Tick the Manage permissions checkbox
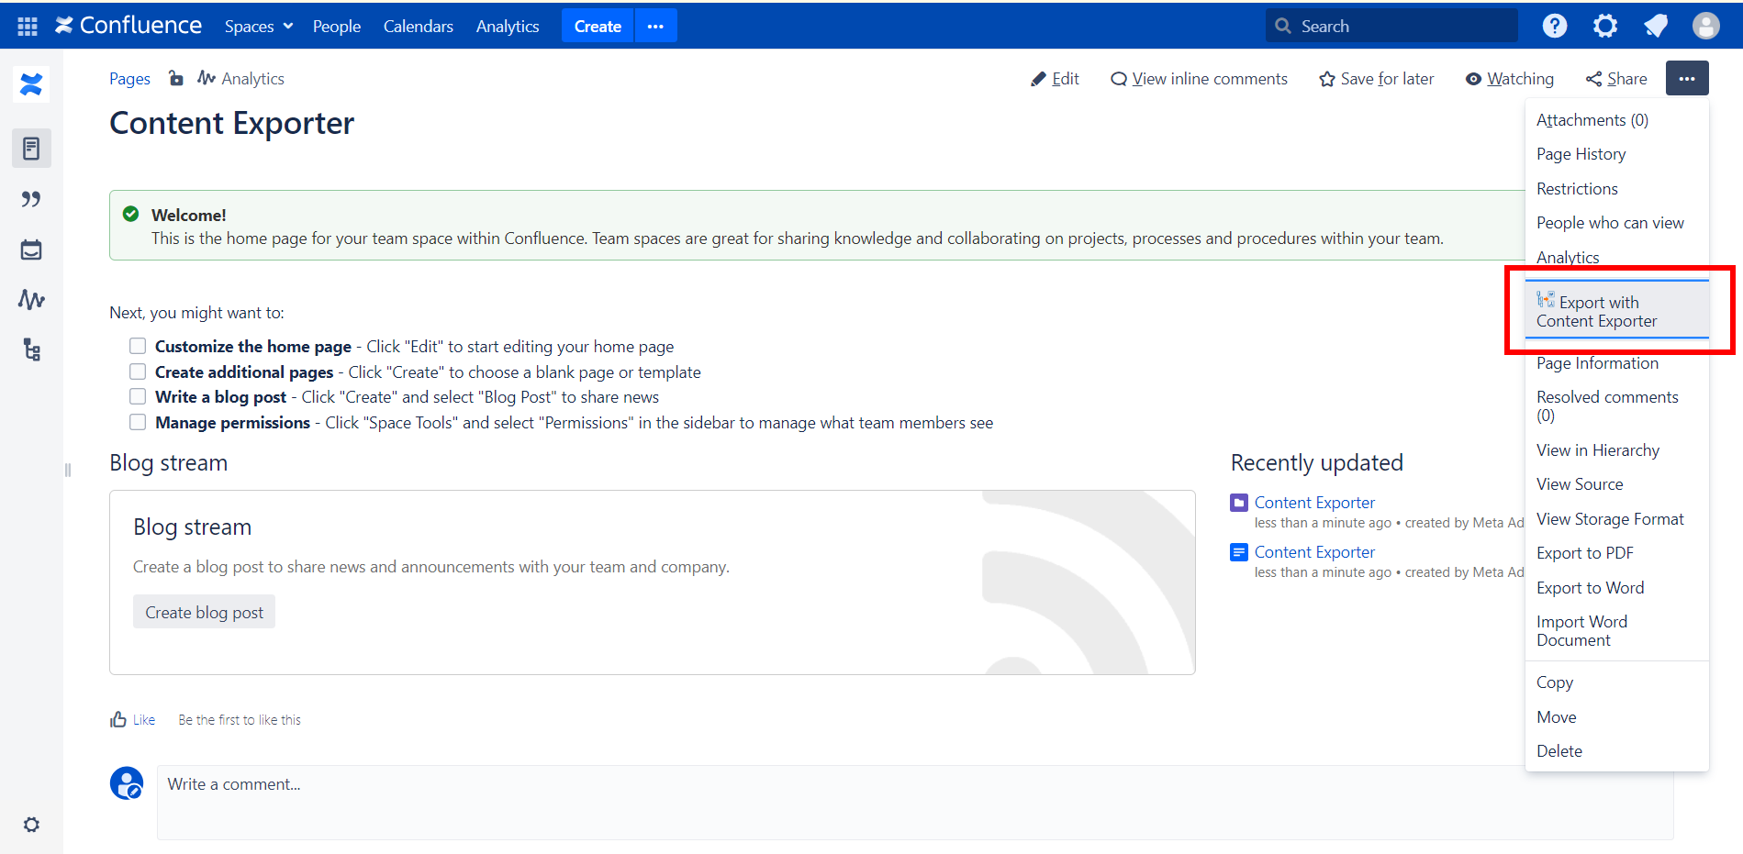 pyautogui.click(x=138, y=422)
